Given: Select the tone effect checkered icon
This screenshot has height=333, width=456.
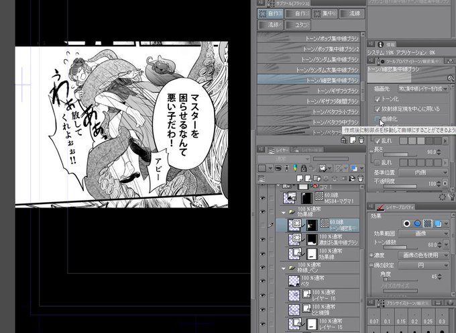Looking at the screenshot, I should coord(428,224).
